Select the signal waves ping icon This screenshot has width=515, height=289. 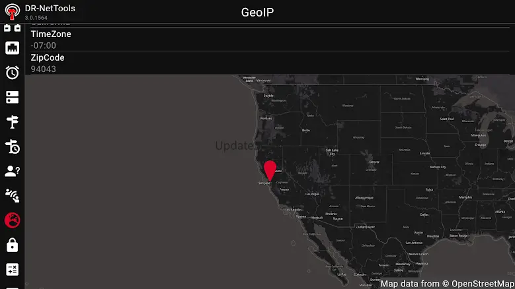[12, 195]
